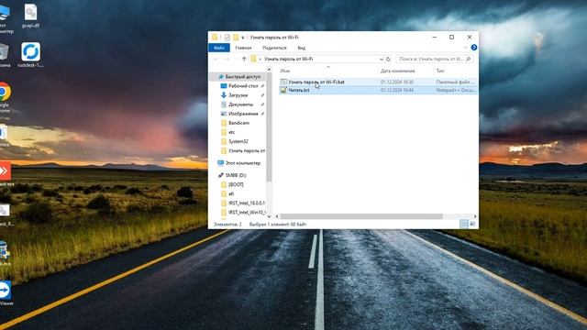Viewport: 587px width, 330px height.
Task: Sort by the Тип column header
Action: (440, 71)
